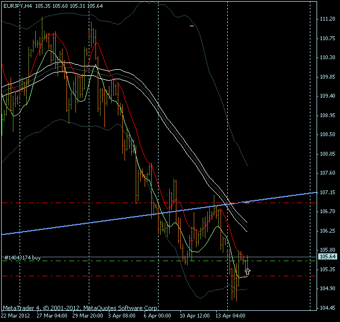Click the small white dash marker near 111.00
This screenshot has height=322, width=340.
click(191, 26)
